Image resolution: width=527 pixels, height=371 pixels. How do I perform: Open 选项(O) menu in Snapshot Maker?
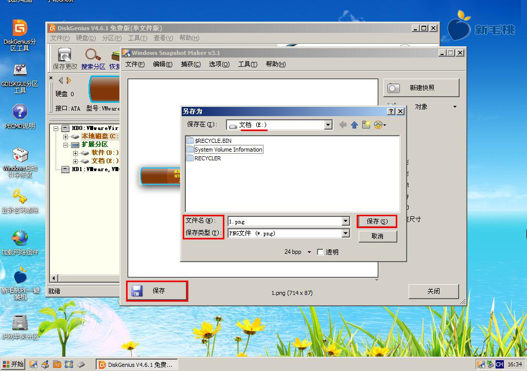219,64
